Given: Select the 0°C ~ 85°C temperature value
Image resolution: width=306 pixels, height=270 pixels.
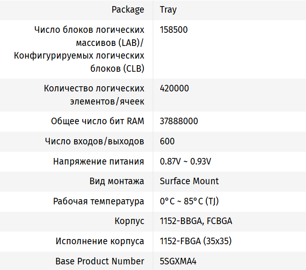Looking at the screenshot, I should coord(189,201).
